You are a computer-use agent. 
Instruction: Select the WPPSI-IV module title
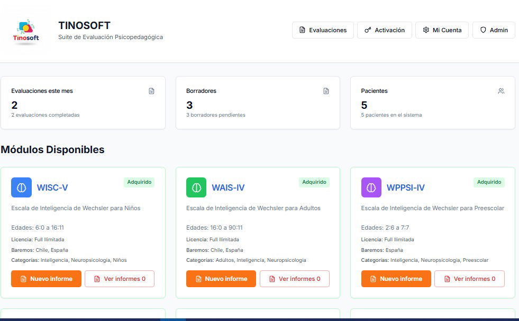tap(406, 187)
